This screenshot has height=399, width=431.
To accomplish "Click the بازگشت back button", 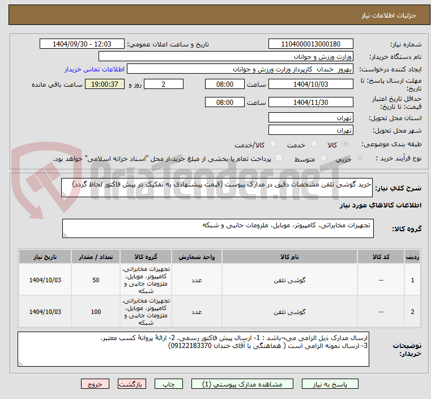I will [132, 384].
